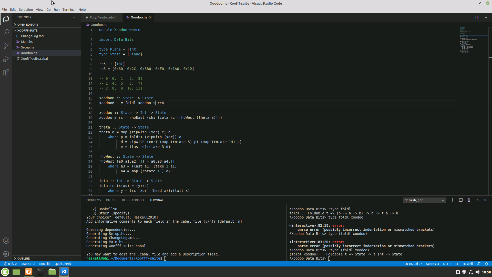Switch to the Xoofff-suite.cabal tab
Viewport: 492px width, 277px height.
pos(102,17)
